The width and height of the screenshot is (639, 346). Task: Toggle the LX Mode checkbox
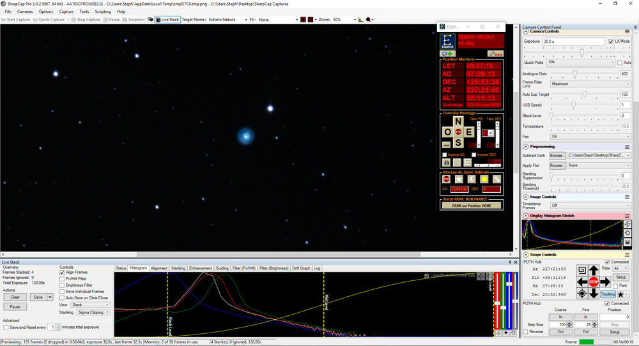click(x=610, y=41)
